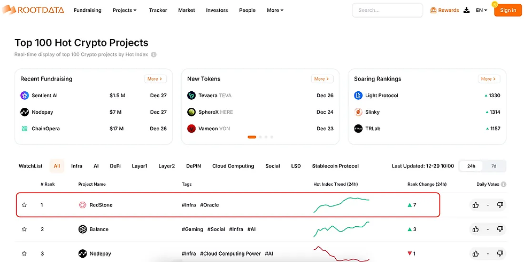Click the Balance logo in the table
This screenshot has width=524, height=262.
coord(82,229)
